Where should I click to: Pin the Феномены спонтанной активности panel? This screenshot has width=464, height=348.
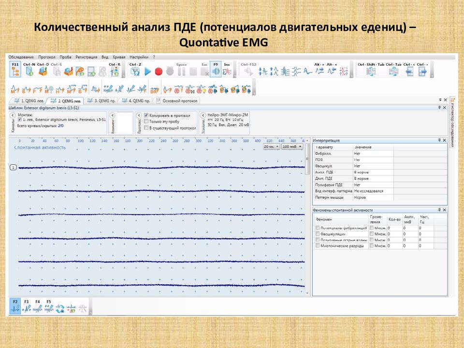(439, 210)
